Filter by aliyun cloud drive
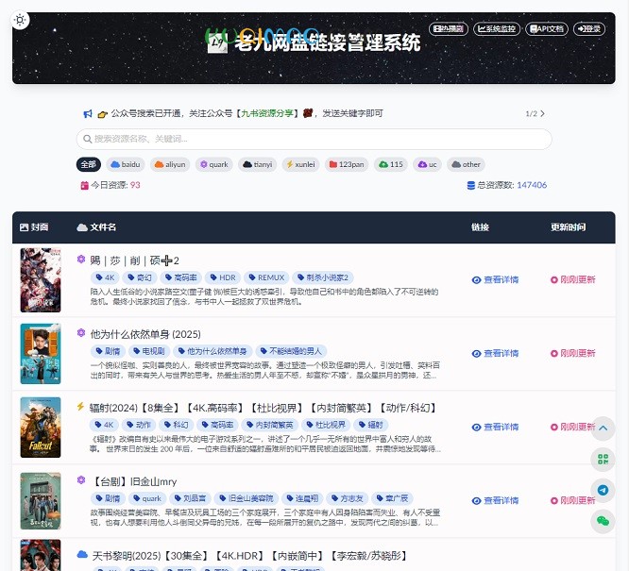Image resolution: width=629 pixels, height=571 pixels. pos(170,164)
